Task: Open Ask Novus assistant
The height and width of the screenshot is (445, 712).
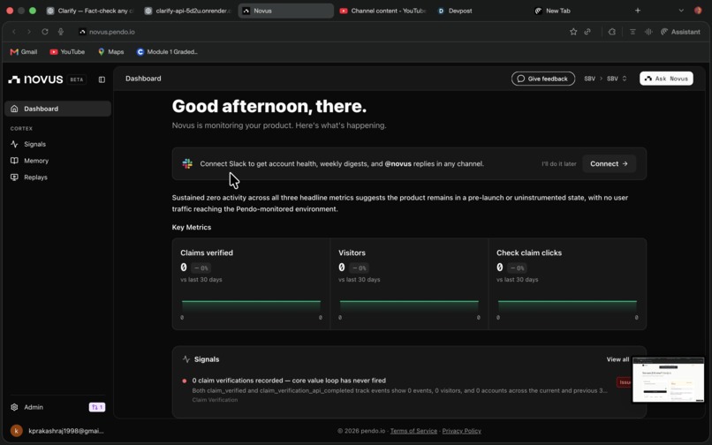Action: [x=666, y=79]
